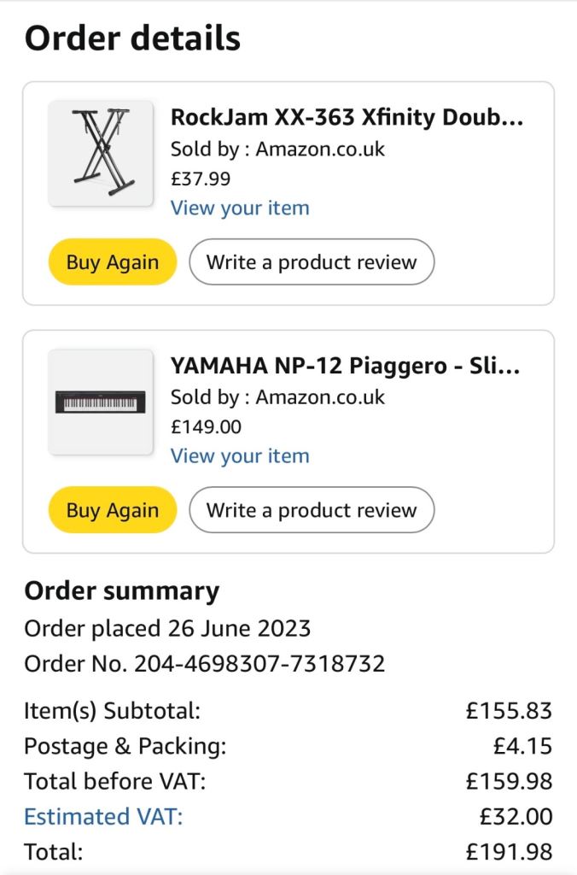Write a product review for the Yamaha keyboard
This screenshot has height=875, width=577.
[312, 509]
